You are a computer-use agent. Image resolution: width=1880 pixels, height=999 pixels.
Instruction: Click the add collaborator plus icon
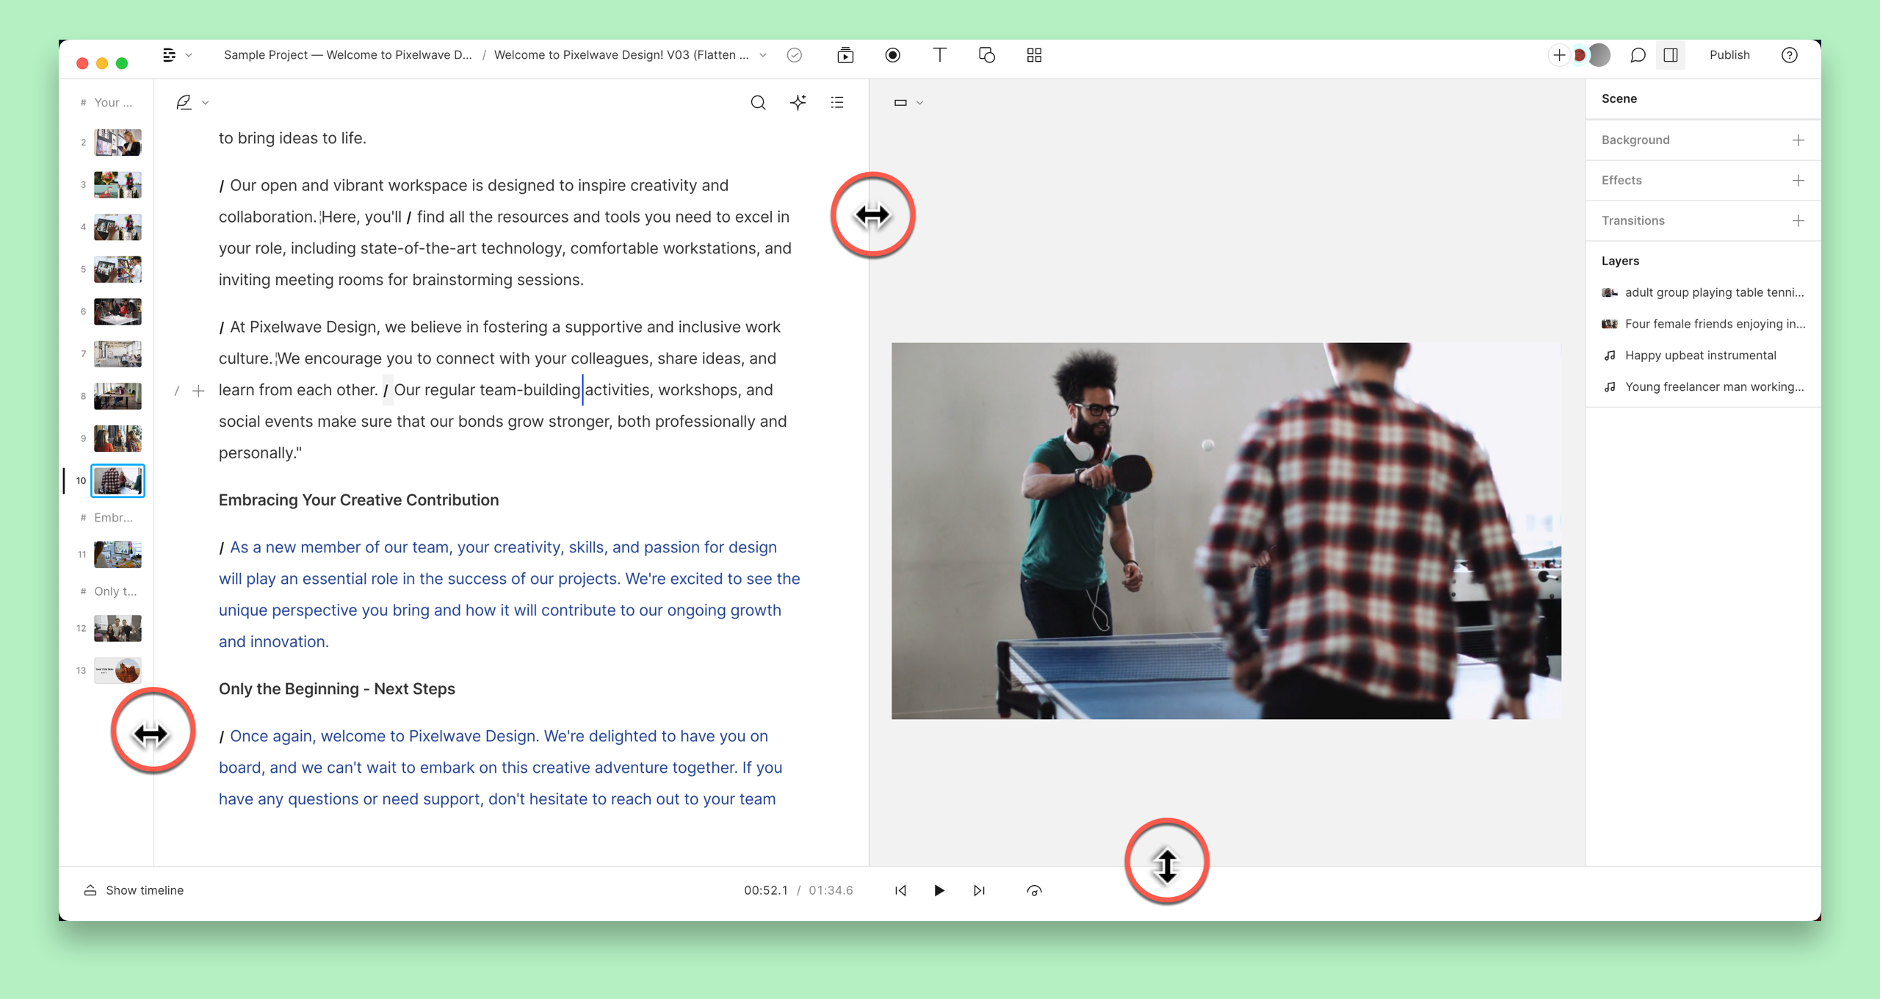tap(1558, 55)
